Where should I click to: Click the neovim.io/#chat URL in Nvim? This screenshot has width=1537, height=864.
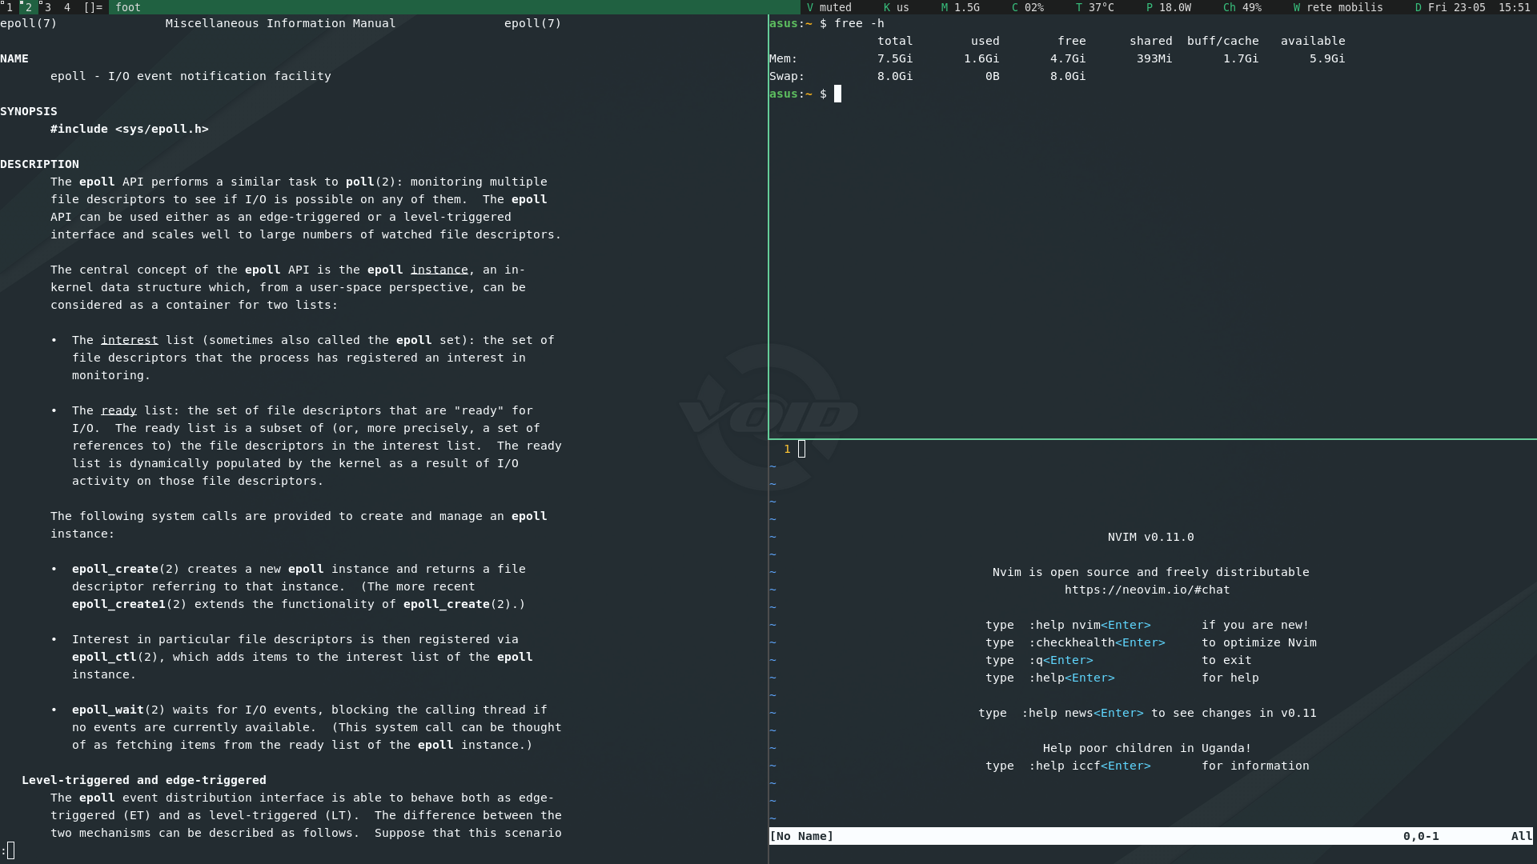pos(1146,590)
